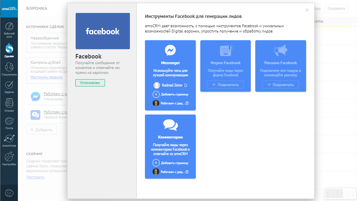
Task: Click the Контроль дублей heading
Action: coord(46,63)
